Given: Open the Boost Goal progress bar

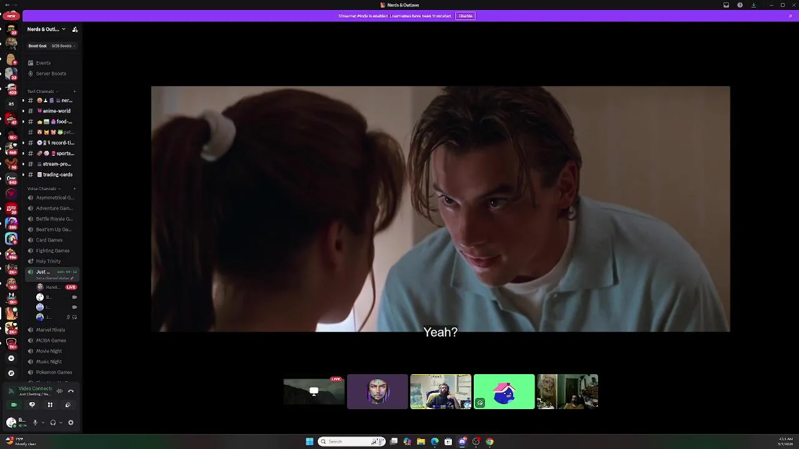Looking at the screenshot, I should [51, 46].
